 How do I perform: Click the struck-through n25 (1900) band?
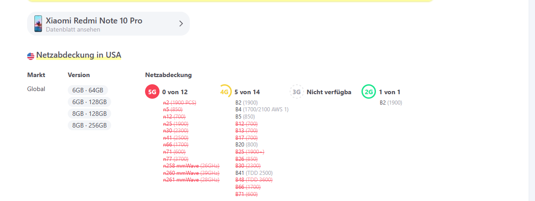coord(176,124)
